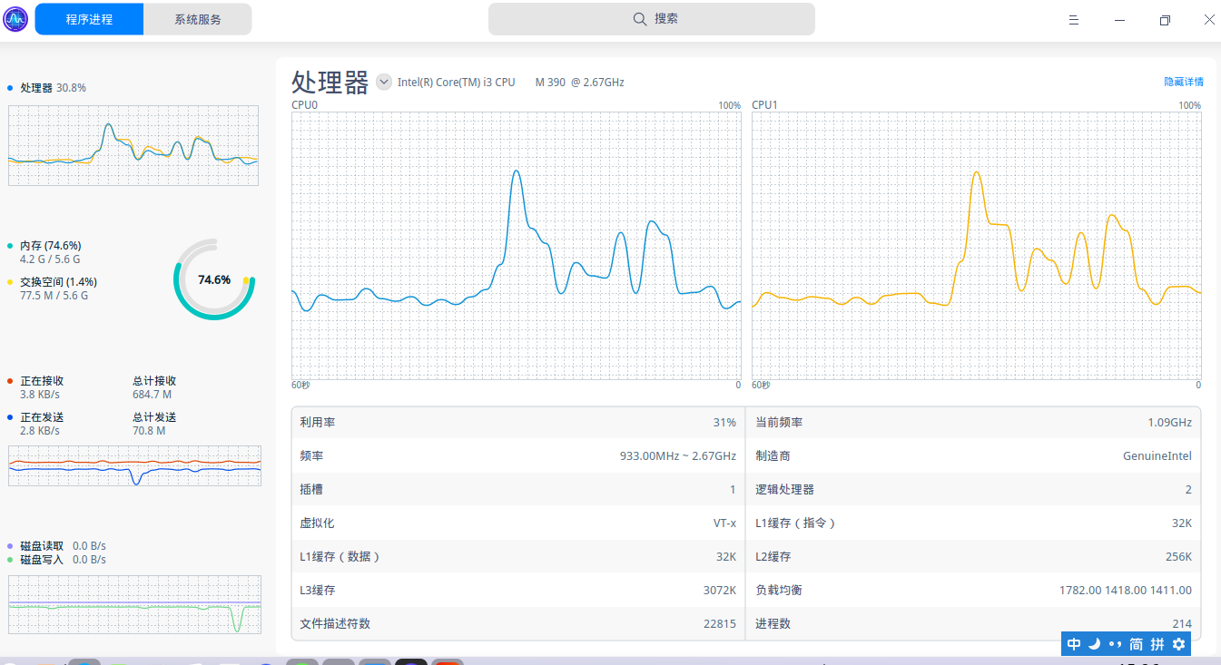Click the CPU0 usage graph
Screen dimensions: 1221x665
point(516,246)
